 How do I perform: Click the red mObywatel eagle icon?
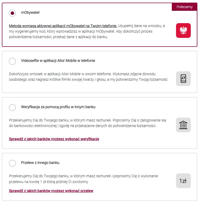tap(183, 31)
